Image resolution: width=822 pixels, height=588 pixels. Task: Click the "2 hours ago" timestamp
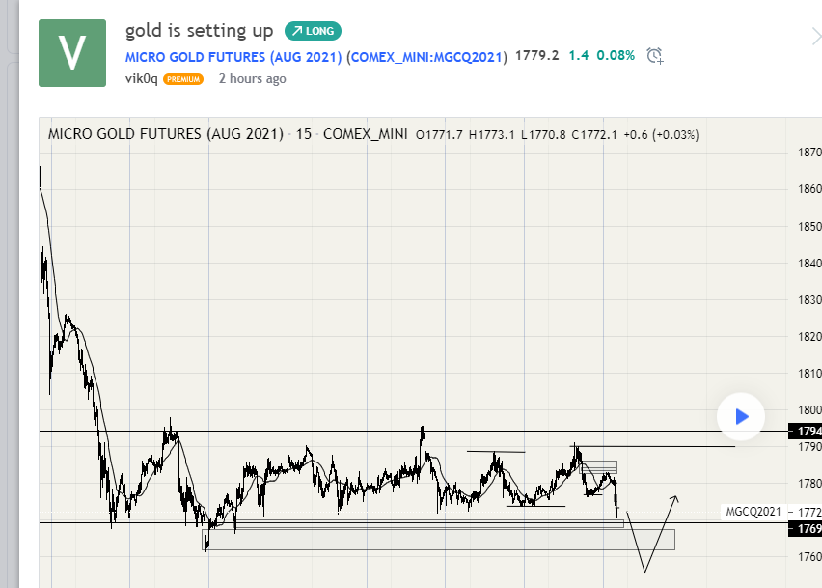point(252,79)
